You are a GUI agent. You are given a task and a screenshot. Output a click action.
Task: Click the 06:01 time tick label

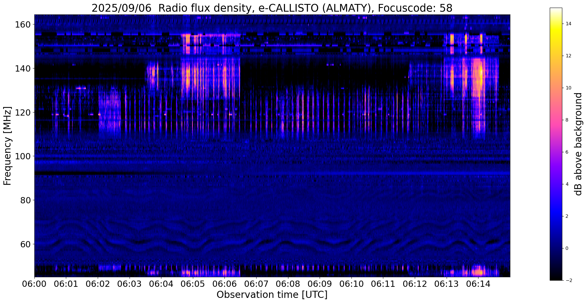[66, 284]
